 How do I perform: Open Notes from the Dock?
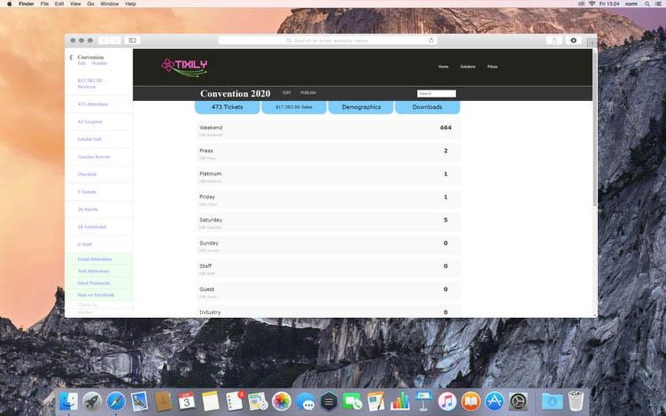210,401
